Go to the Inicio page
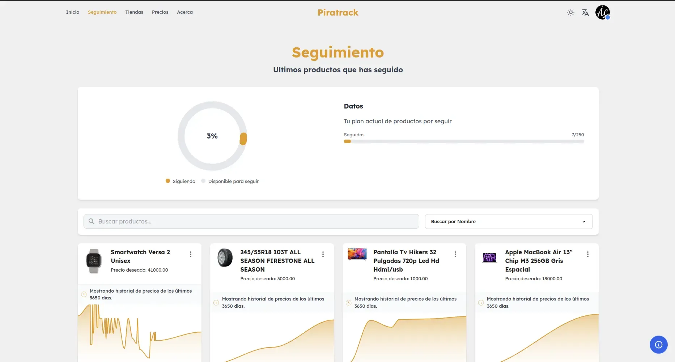 click(73, 12)
